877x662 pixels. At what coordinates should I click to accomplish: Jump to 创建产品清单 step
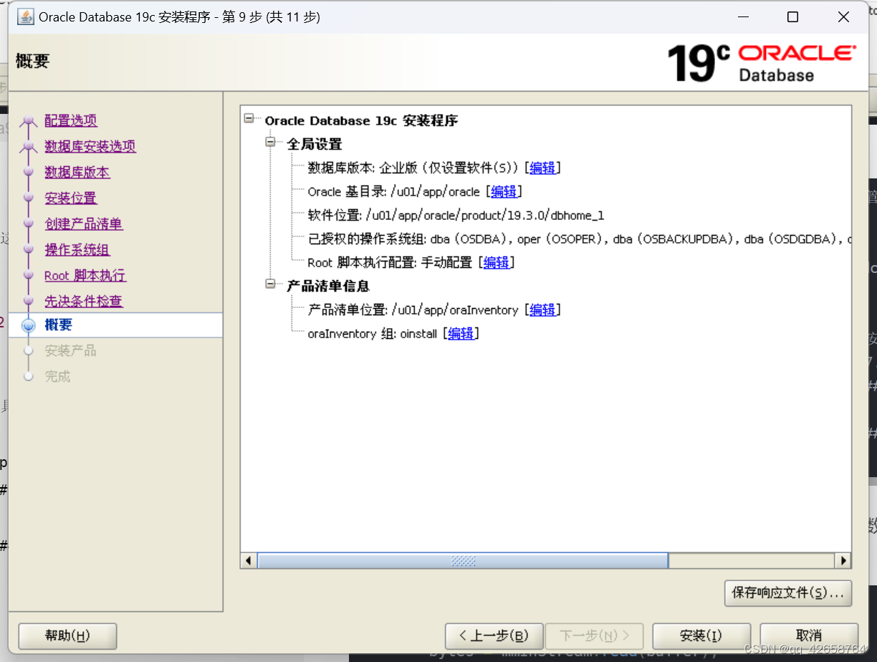84,224
